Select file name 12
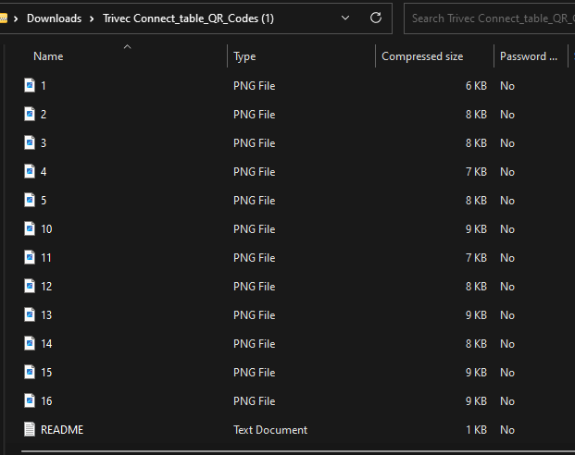 click(46, 287)
